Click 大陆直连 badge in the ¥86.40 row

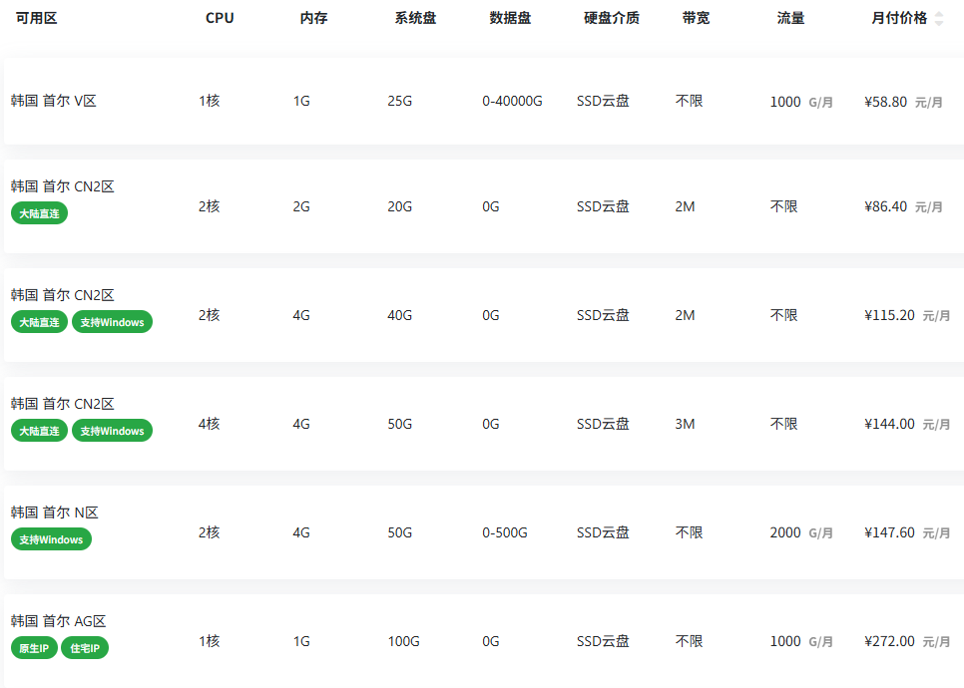[x=40, y=213]
